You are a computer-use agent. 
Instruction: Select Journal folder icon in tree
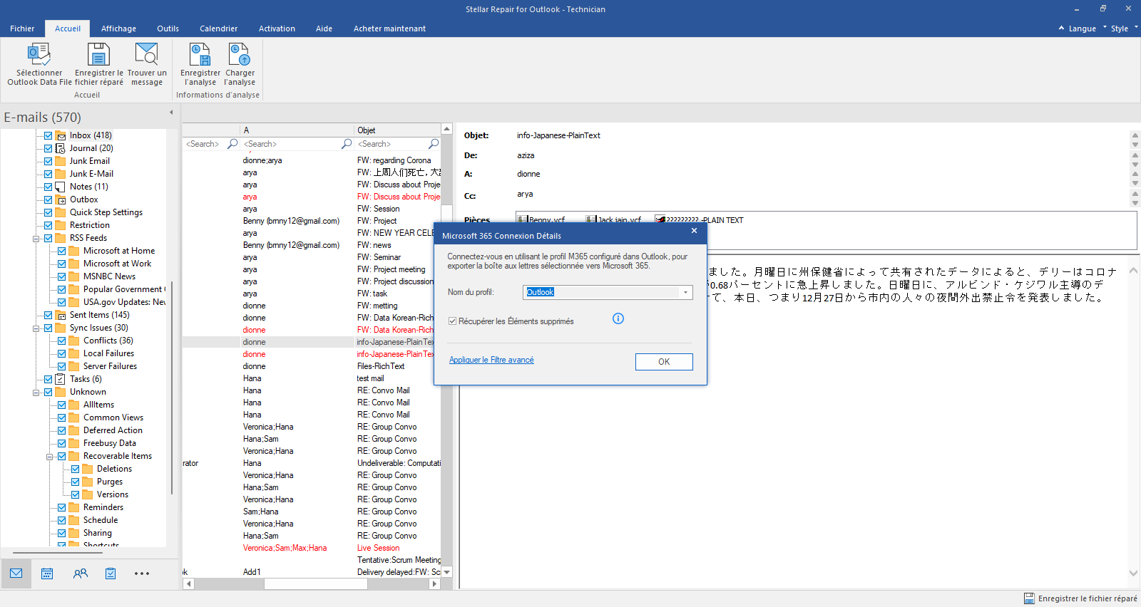(x=61, y=148)
